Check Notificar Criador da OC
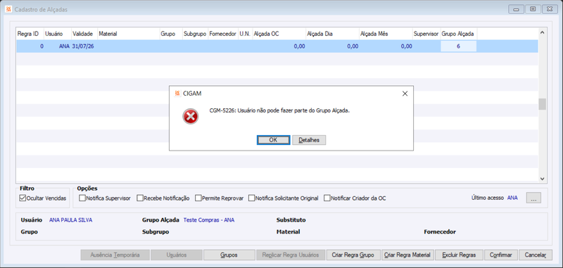 tap(327, 198)
